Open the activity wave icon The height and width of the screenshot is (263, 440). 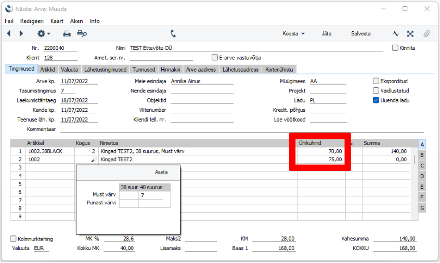396,34
